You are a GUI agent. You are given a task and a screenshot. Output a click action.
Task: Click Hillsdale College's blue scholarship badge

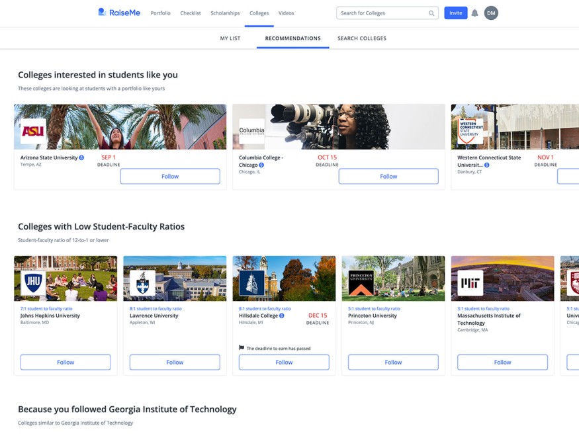(x=282, y=316)
